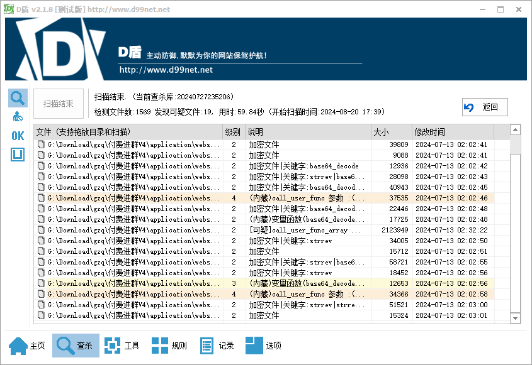The image size is (532, 365).
Task: Sort by 级别 column header
Action: [234, 132]
